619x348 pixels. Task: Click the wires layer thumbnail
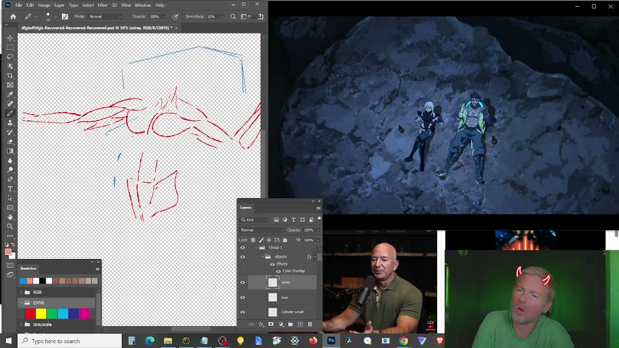point(273,282)
